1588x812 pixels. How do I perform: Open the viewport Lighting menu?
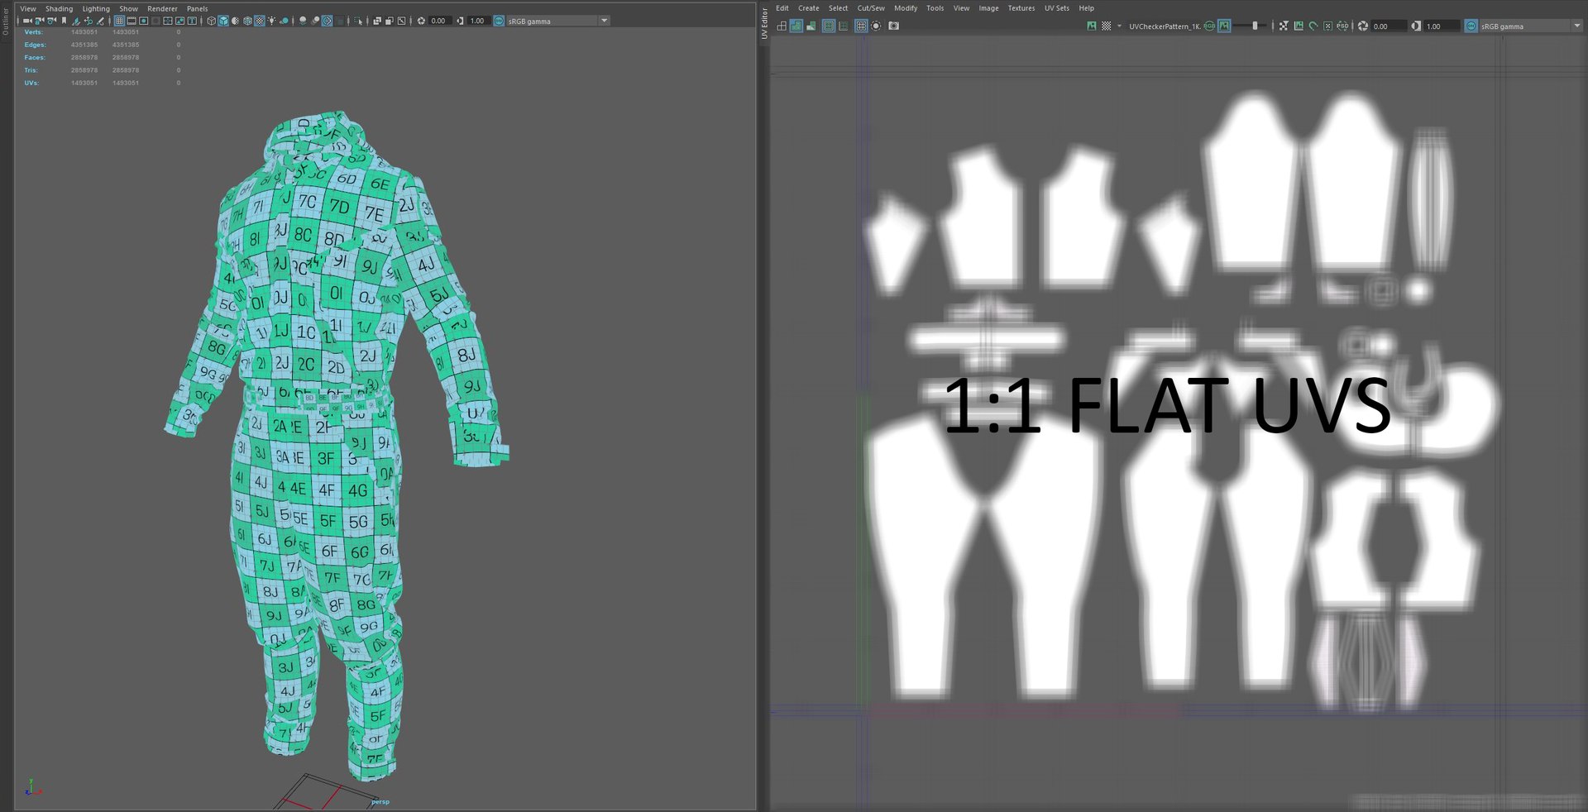[x=96, y=8]
